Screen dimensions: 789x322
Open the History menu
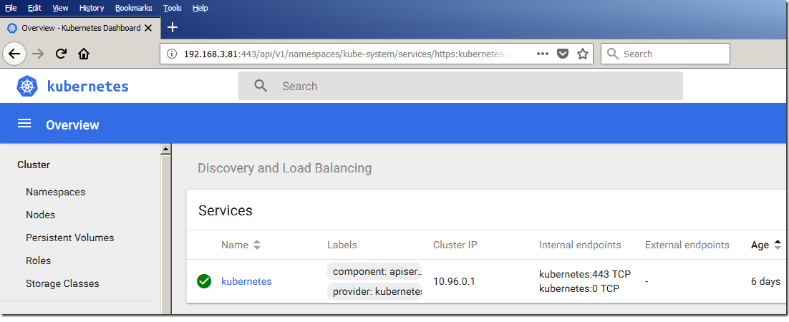point(92,8)
